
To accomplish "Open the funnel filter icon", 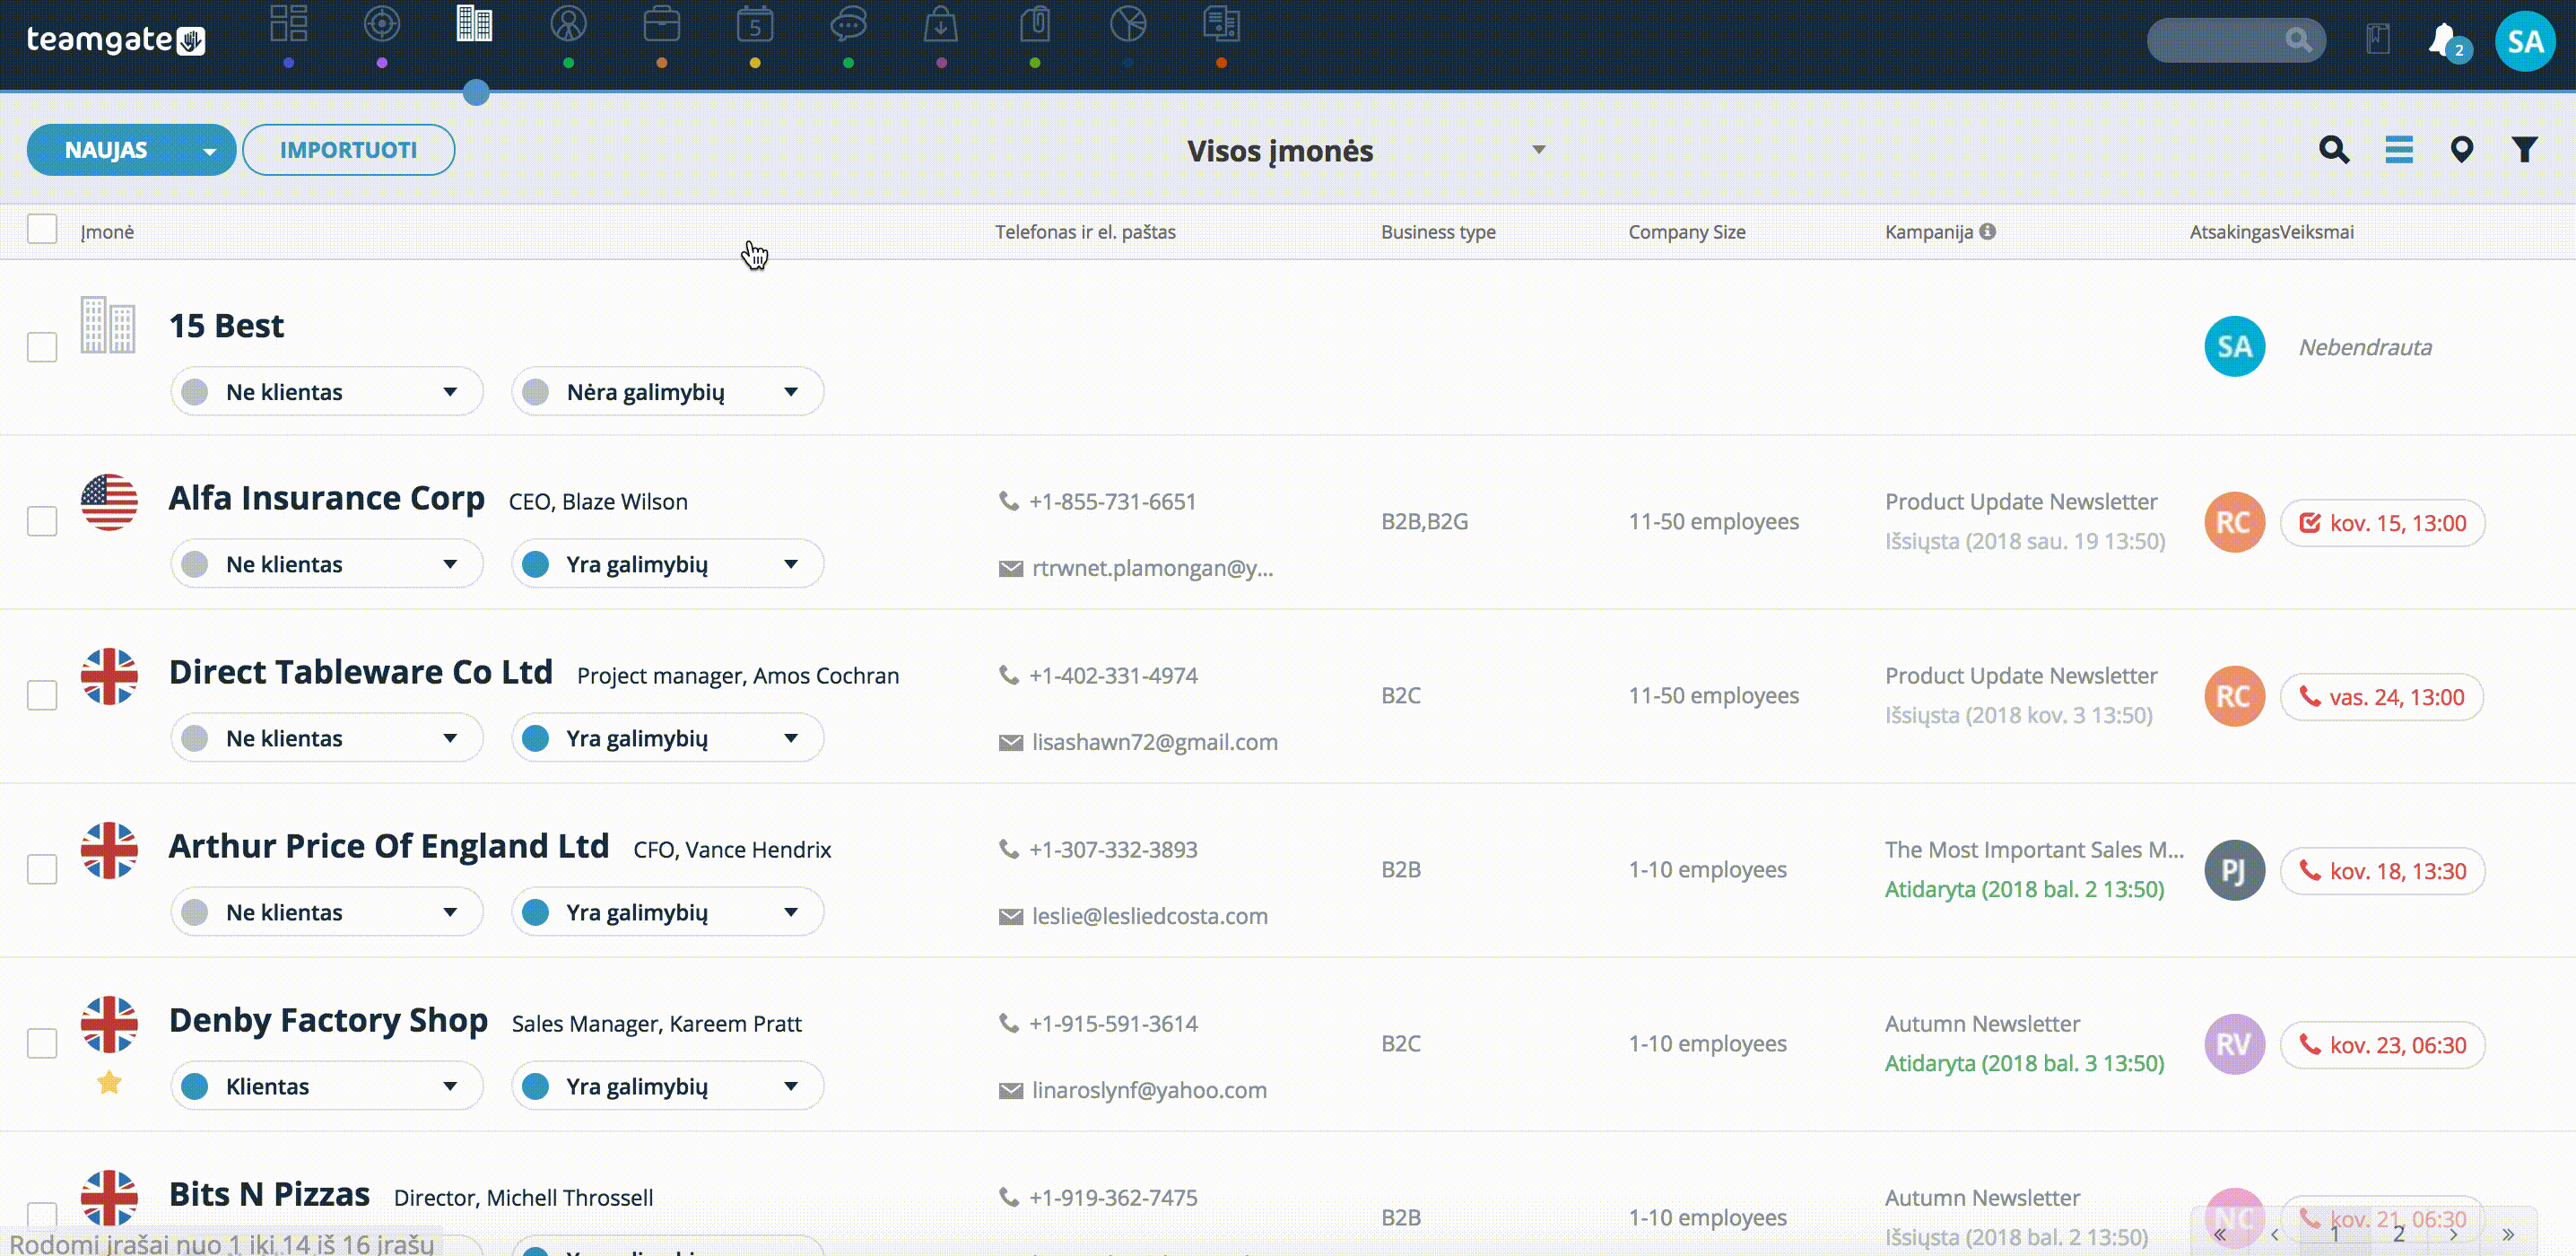I will [x=2525, y=150].
